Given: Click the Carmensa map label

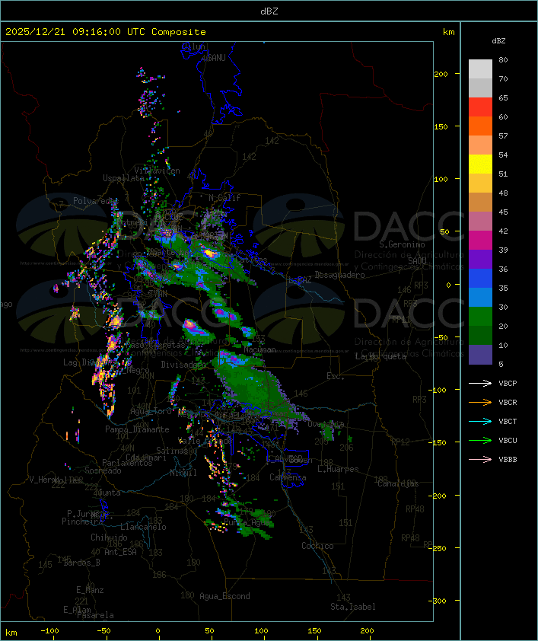Looking at the screenshot, I should [x=288, y=477].
